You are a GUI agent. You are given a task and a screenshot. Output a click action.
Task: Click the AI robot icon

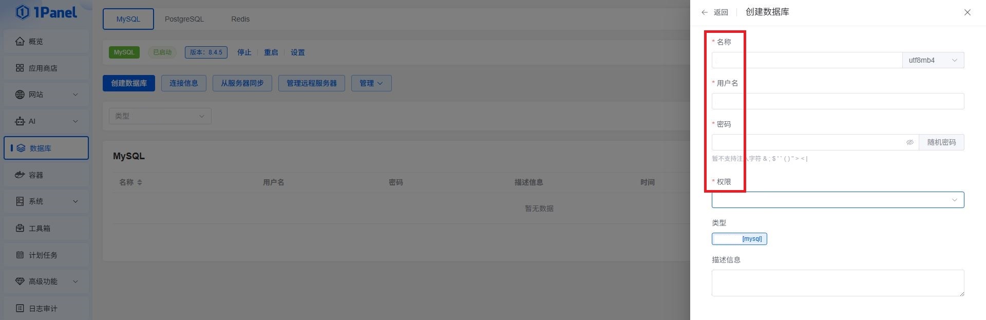20,121
